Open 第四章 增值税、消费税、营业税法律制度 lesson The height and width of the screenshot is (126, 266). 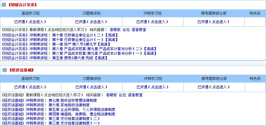[82, 114]
